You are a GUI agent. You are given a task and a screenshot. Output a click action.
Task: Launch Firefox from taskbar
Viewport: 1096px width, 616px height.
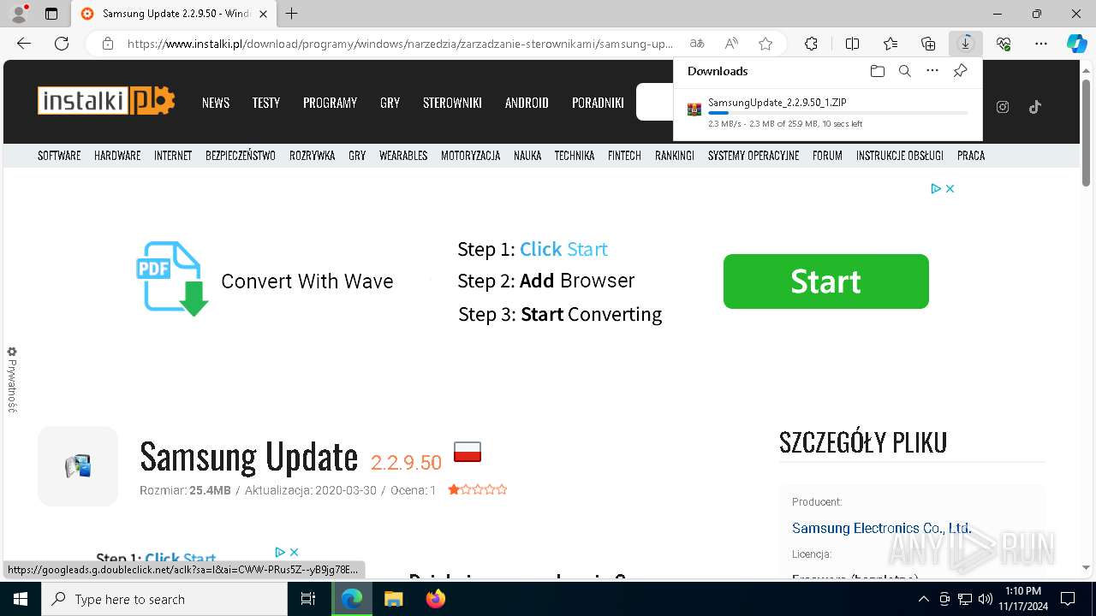tap(436, 599)
